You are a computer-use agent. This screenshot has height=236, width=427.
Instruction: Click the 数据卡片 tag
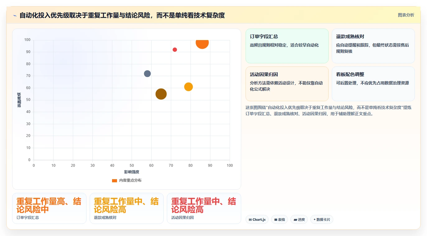click(x=322, y=220)
